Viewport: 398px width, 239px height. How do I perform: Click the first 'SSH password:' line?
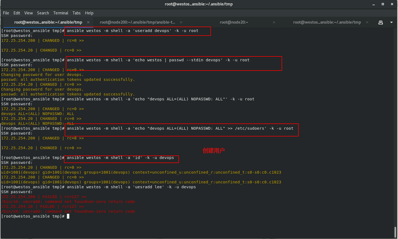pyautogui.click(x=17, y=36)
